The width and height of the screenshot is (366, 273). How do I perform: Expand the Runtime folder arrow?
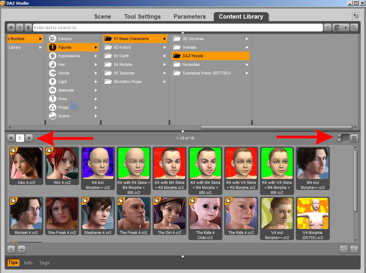pos(40,39)
